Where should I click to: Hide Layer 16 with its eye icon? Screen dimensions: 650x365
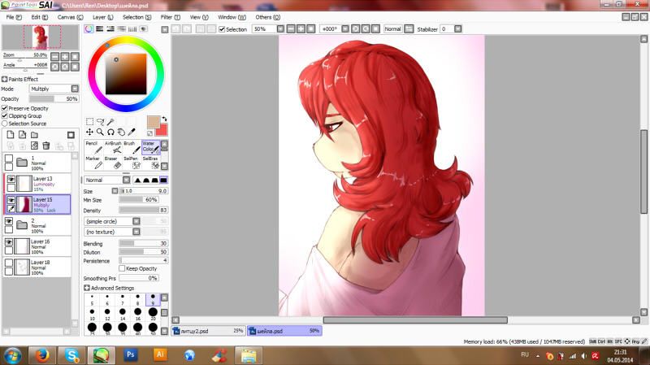[9, 241]
